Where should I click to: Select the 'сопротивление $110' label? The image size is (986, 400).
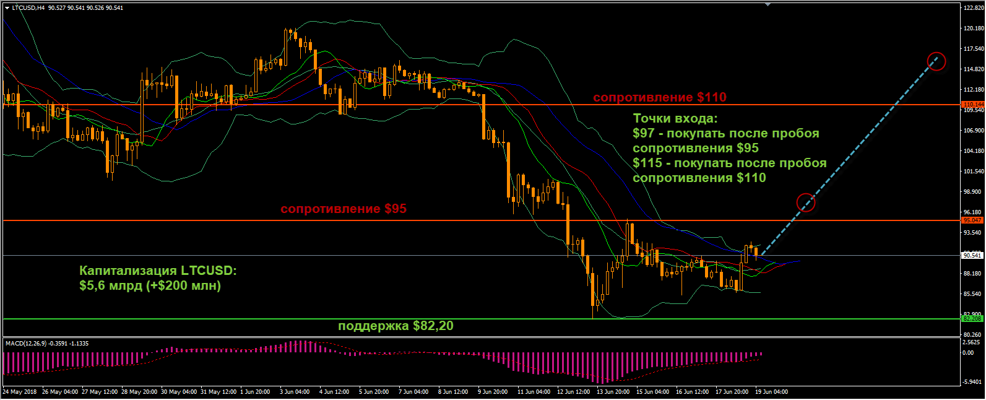tap(660, 97)
